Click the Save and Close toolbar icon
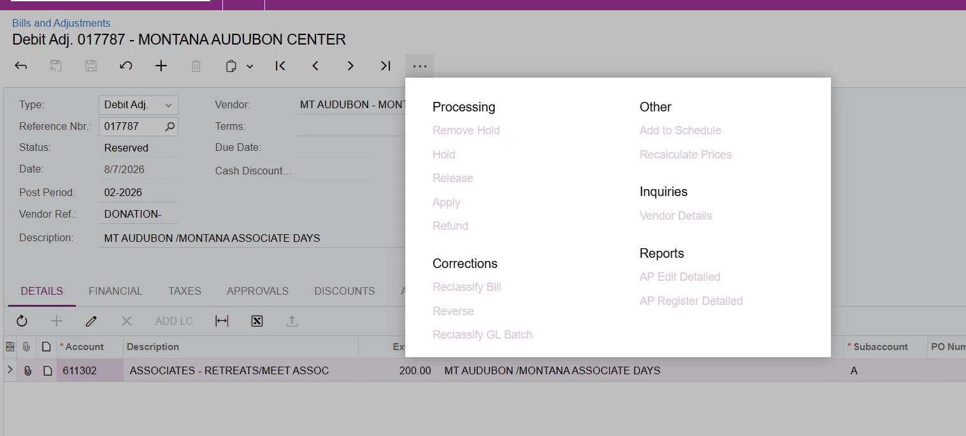966x436 pixels. (x=56, y=66)
